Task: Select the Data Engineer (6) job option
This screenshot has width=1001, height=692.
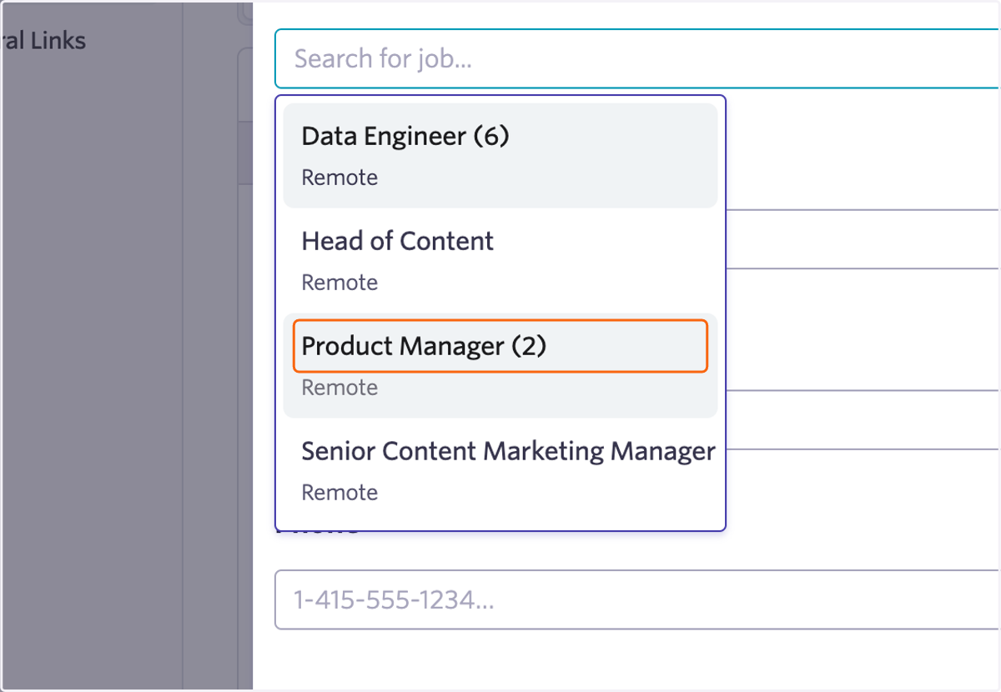Action: (500, 156)
